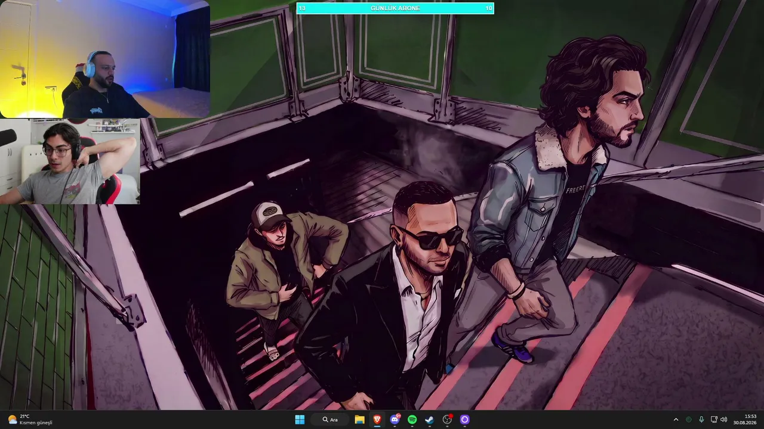Click the microphone icon in system tray
This screenshot has width=764, height=429.
(701, 419)
